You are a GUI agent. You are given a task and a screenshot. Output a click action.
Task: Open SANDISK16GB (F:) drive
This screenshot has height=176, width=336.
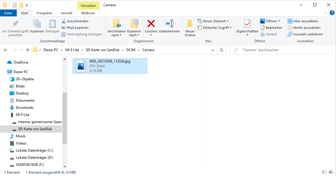[x=27, y=165]
